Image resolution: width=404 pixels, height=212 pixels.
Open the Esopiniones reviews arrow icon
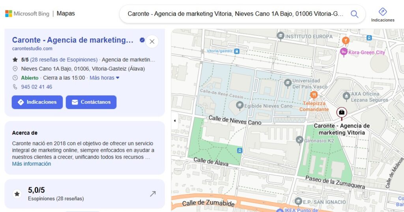153,194
